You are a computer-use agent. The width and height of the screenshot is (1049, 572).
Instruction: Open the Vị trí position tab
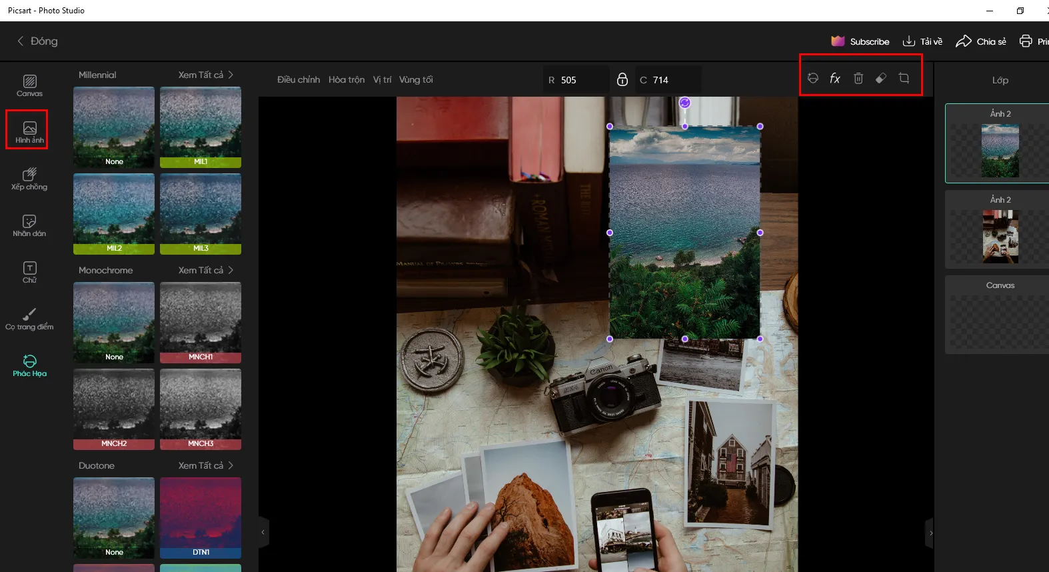382,79
